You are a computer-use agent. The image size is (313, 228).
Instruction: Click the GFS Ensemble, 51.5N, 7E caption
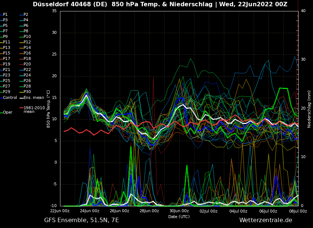pyautogui.click(x=81, y=220)
